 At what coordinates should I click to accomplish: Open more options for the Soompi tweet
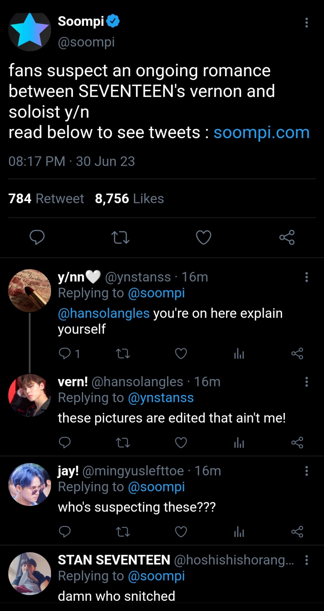(x=306, y=23)
